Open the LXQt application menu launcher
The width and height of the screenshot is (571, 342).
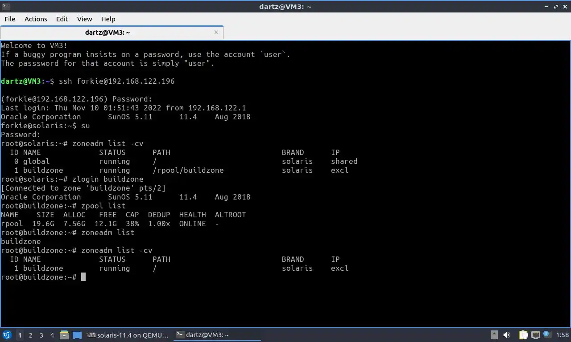click(7, 335)
